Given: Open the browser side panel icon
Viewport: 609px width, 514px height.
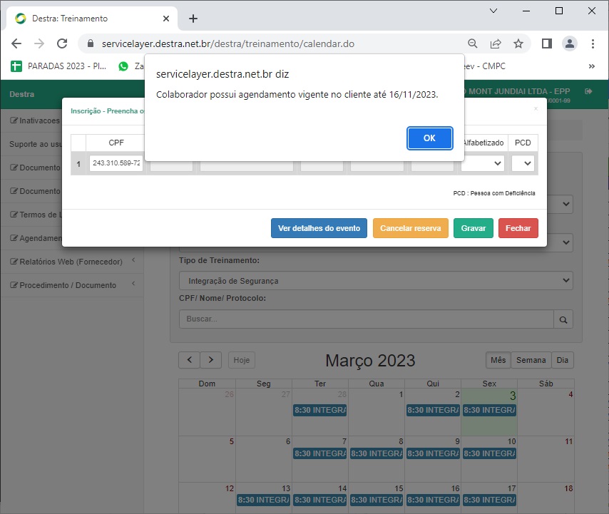Looking at the screenshot, I should pos(547,43).
